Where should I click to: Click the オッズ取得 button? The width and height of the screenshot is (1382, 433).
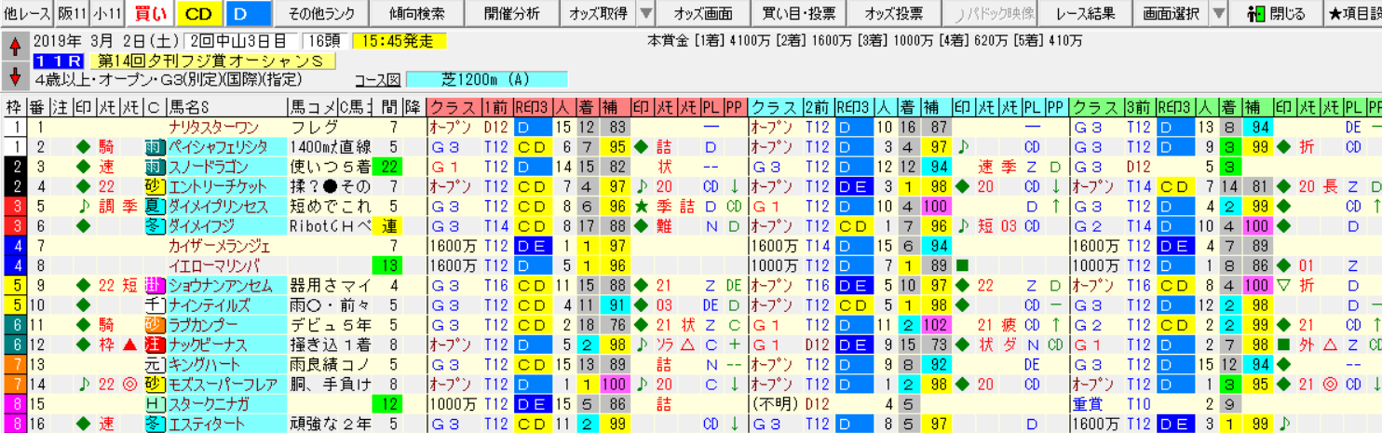pos(599,14)
